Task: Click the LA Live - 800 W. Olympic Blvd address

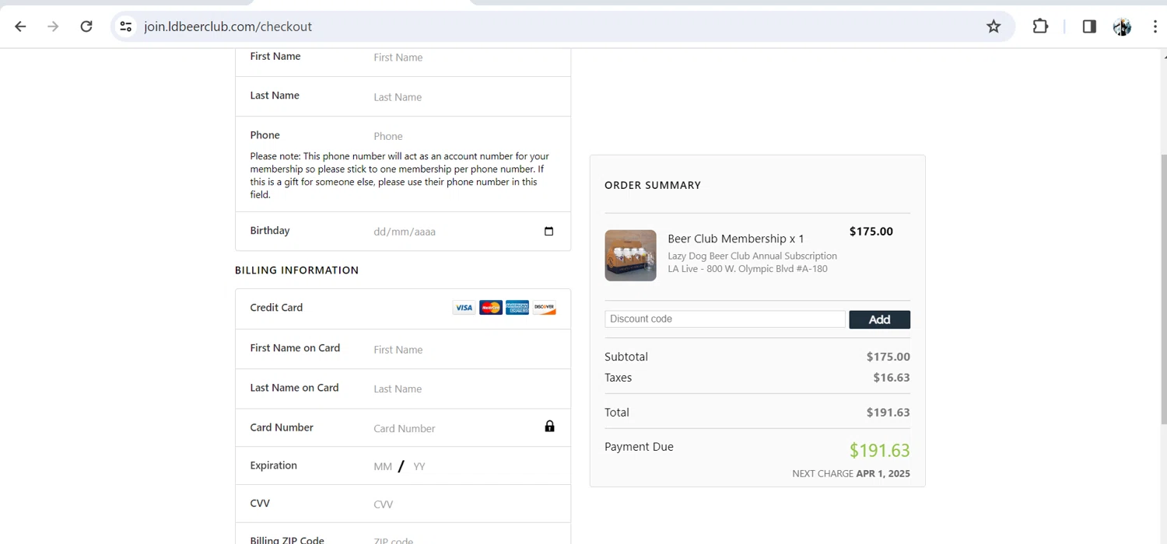Action: click(x=748, y=269)
